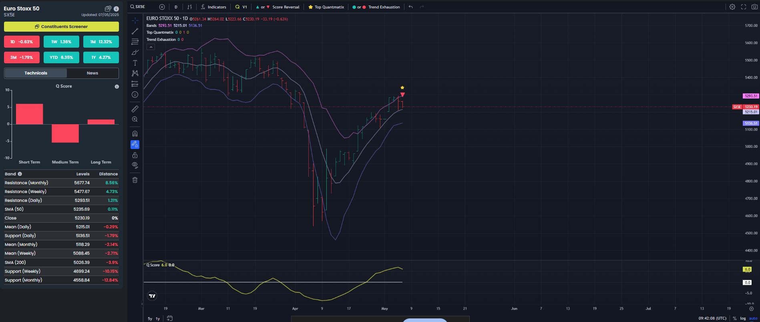Select the 1M 12.32% performance tile
This screenshot has height=322, width=760.
point(101,42)
